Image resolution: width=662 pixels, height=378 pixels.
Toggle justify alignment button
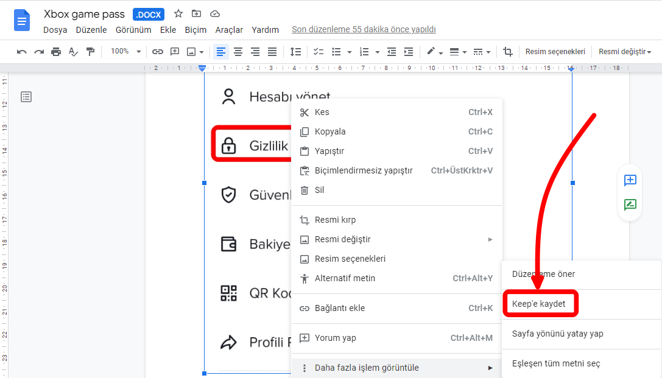click(272, 52)
